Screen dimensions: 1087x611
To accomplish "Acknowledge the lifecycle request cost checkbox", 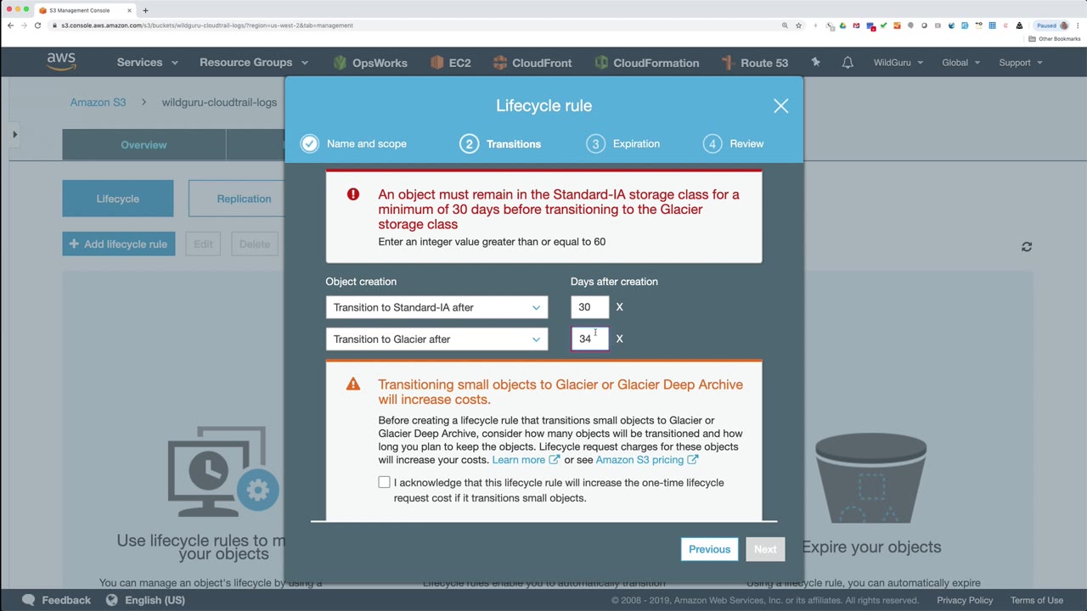I will coord(384,483).
